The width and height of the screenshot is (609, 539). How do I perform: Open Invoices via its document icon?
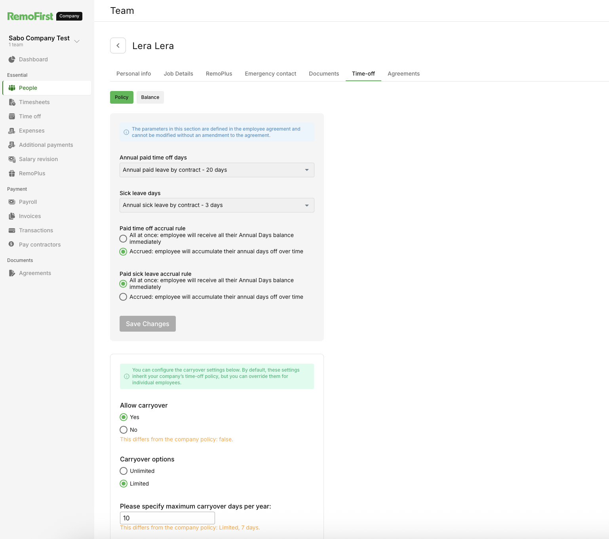(x=12, y=216)
